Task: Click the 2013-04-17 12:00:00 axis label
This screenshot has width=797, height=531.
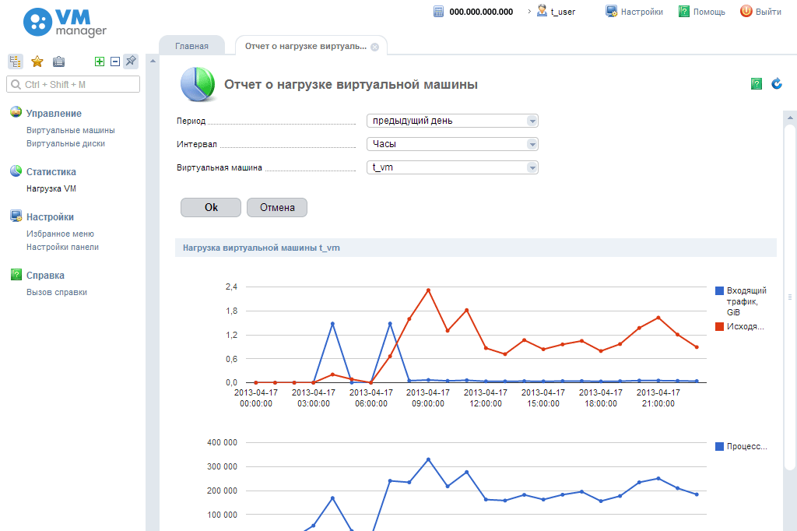Action: 486,398
